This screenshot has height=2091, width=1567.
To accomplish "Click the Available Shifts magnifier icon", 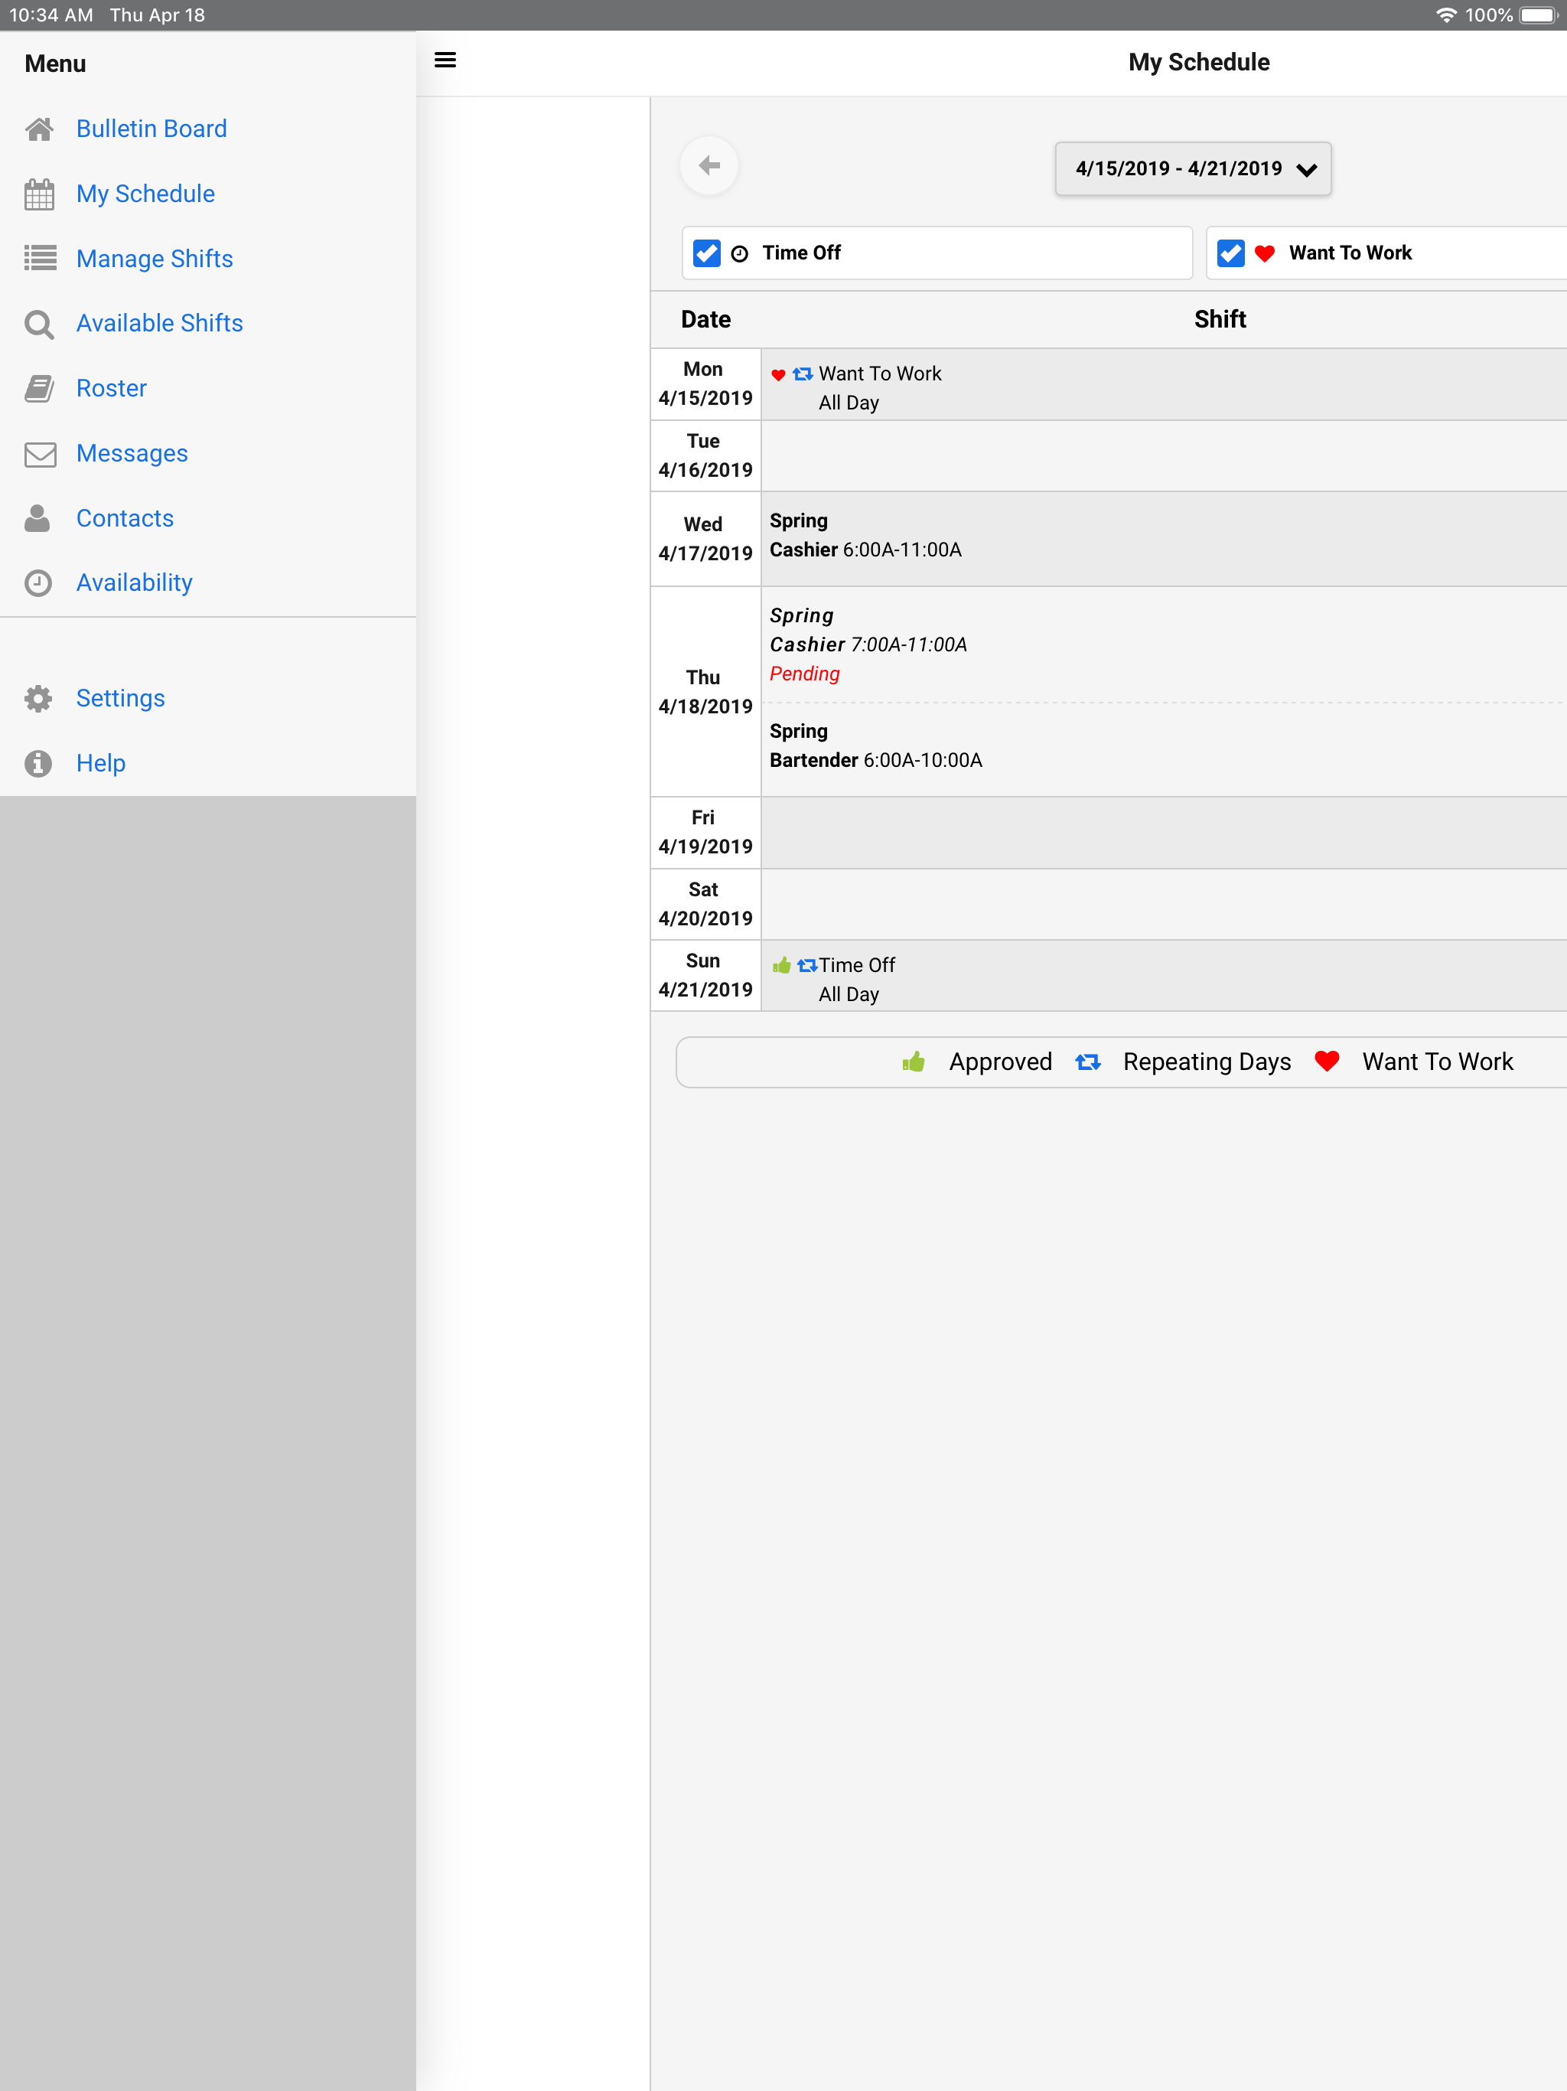I will (39, 325).
